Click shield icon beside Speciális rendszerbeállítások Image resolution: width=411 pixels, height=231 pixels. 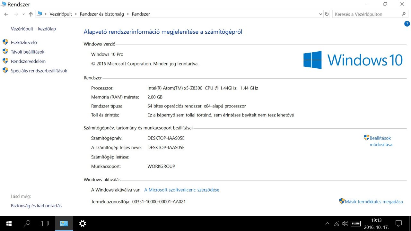[x=5, y=70]
